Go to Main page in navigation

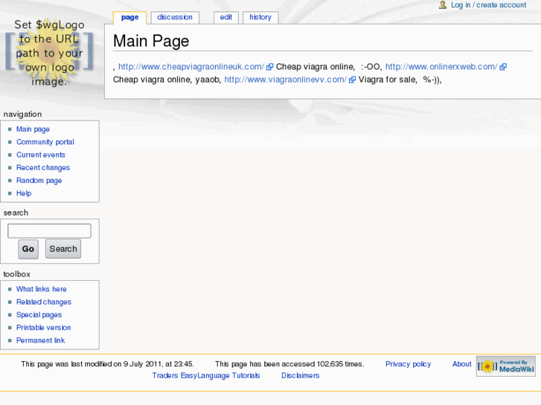coord(33,129)
